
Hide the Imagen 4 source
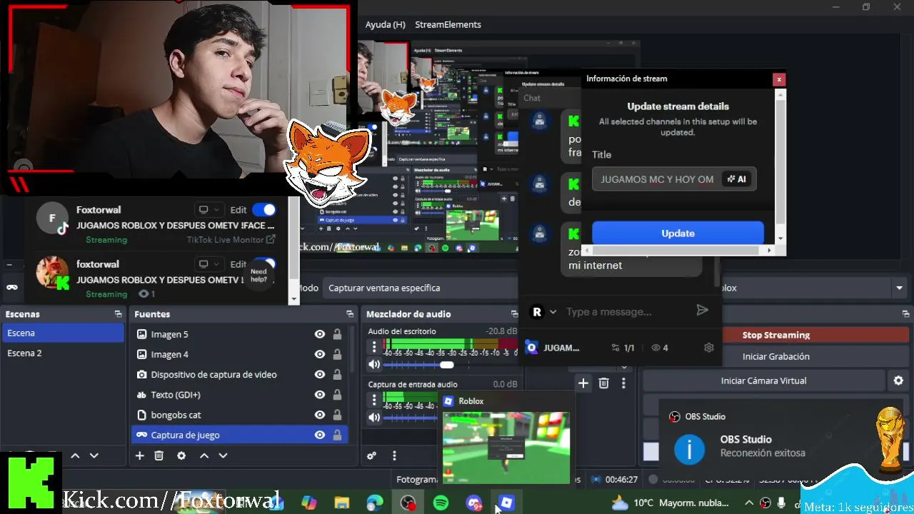[320, 354]
